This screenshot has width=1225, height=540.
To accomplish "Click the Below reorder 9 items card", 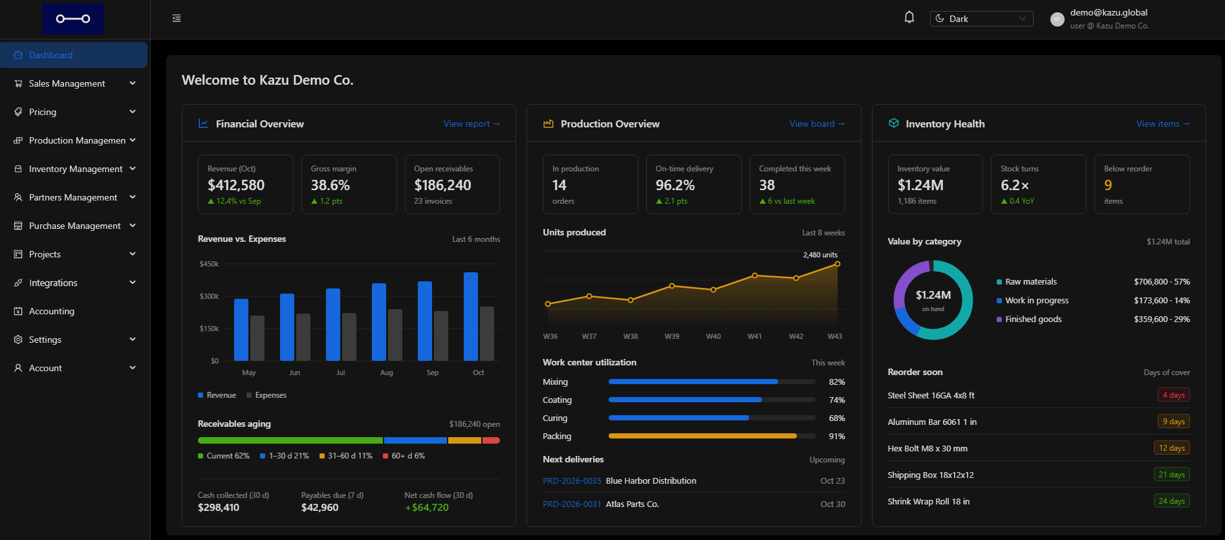I will [x=1142, y=184].
